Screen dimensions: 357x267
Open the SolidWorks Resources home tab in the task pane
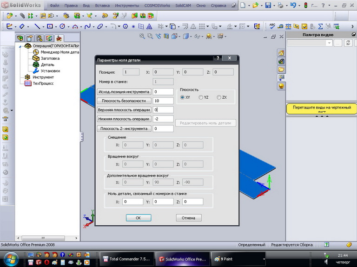(281, 53)
